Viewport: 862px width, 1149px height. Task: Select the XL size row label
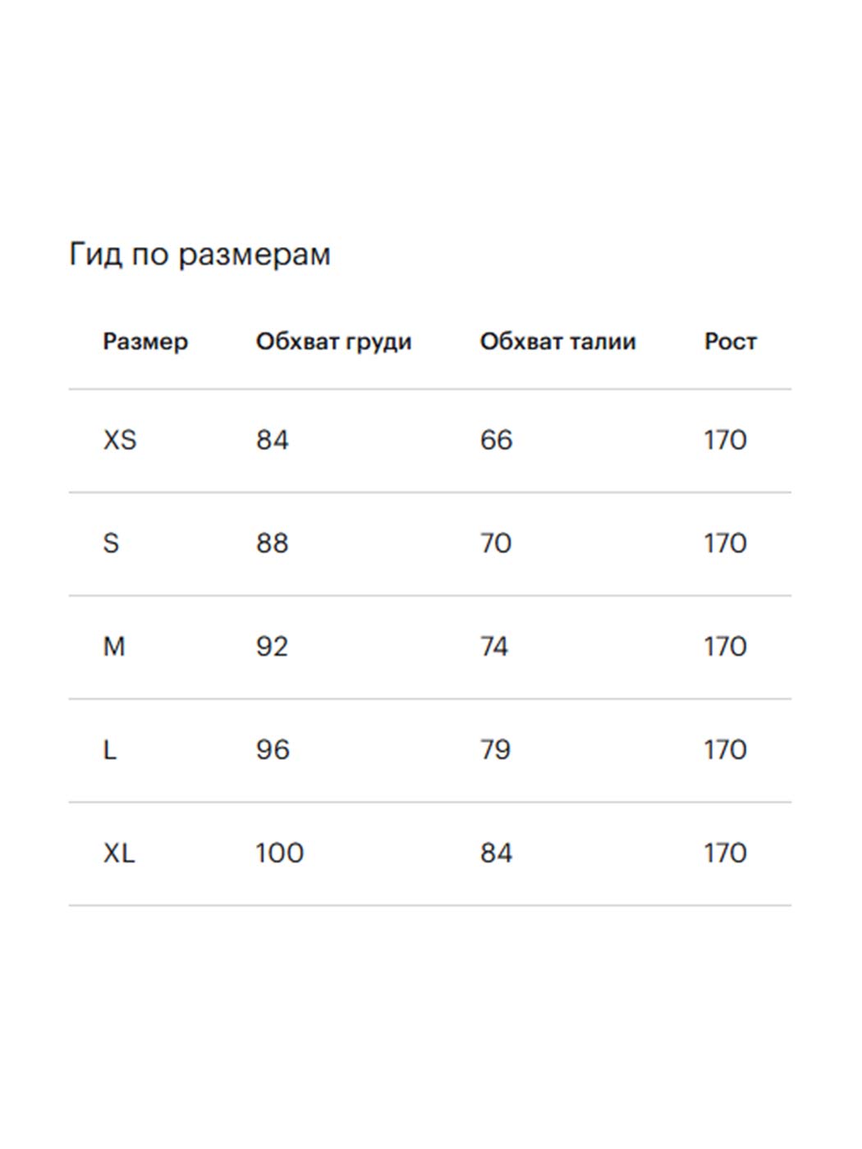pos(119,854)
